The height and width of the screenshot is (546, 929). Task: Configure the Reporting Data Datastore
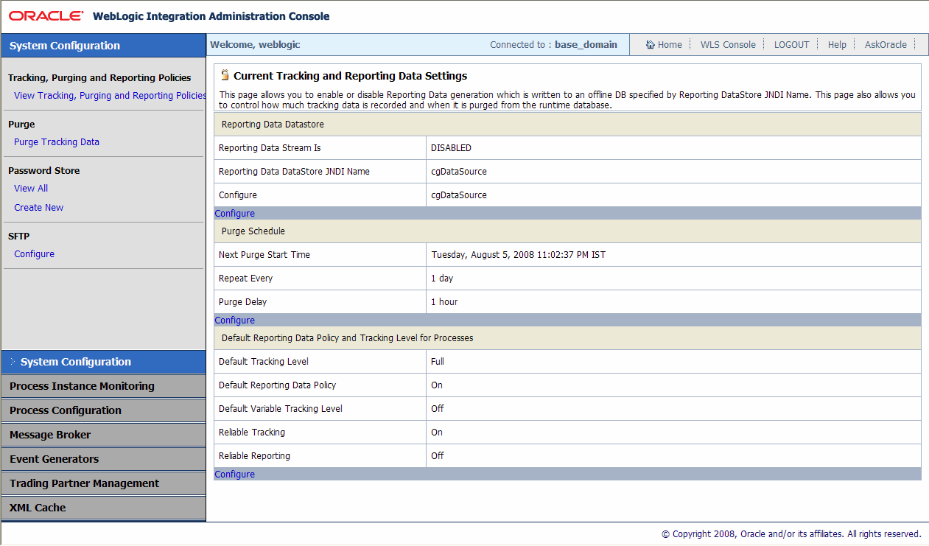pos(234,213)
